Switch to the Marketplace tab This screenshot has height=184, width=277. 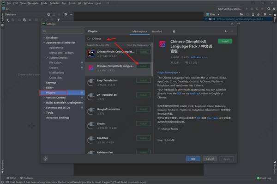tap(139, 31)
